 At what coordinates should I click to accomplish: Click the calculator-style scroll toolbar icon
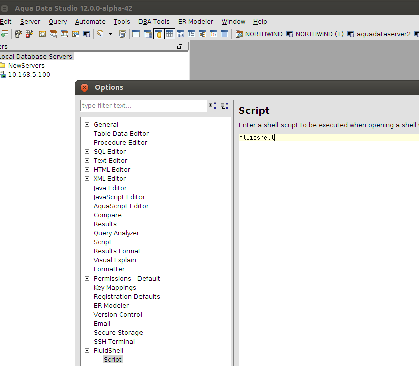(x=122, y=34)
